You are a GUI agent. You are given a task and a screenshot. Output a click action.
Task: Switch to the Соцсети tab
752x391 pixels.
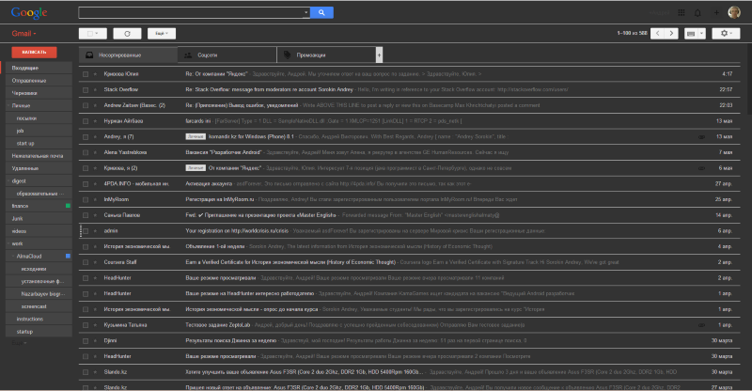click(227, 55)
